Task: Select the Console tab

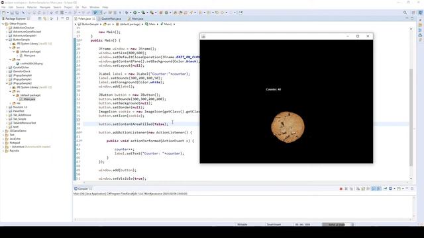Action: (x=83, y=189)
